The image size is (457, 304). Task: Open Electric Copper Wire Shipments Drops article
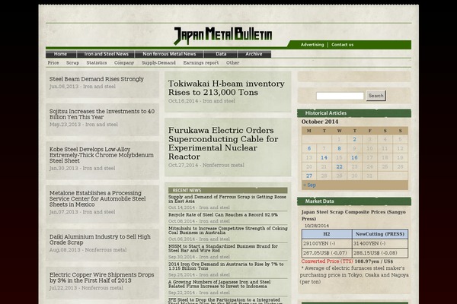click(102, 277)
